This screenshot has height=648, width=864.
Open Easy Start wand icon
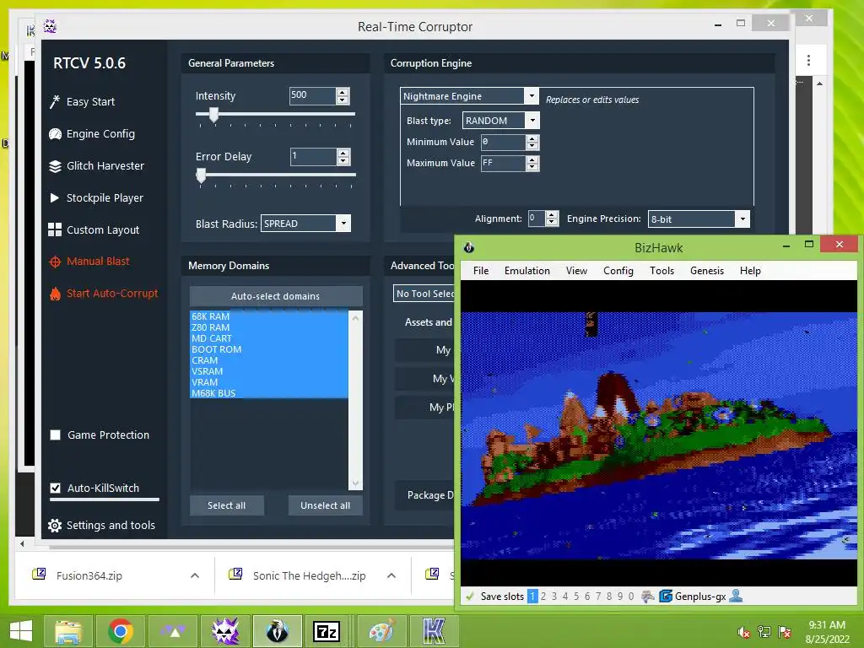55,102
